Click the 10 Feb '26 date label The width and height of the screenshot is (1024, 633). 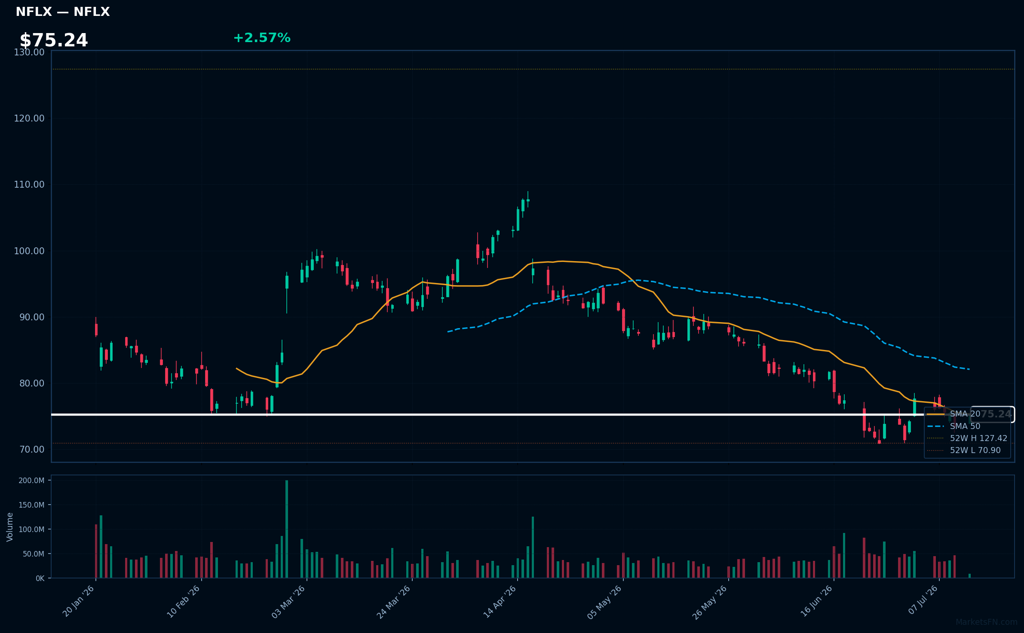(x=184, y=601)
